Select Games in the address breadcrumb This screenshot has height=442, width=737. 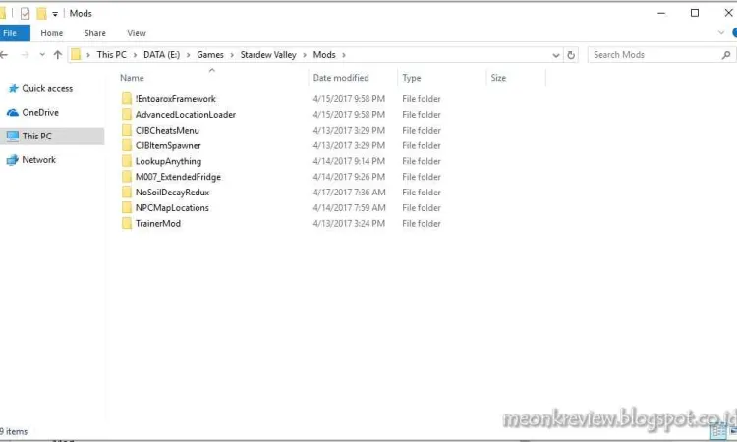click(210, 54)
